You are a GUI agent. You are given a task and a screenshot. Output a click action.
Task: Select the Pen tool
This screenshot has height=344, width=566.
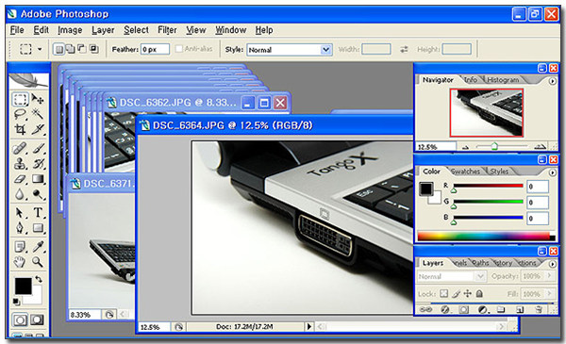(20, 228)
